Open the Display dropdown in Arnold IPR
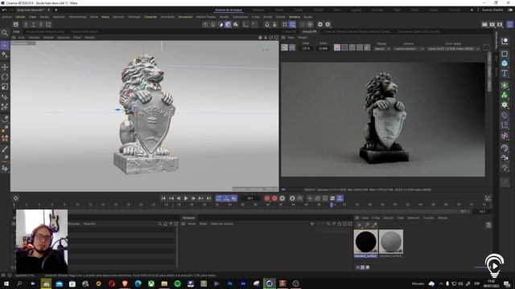Screen dimensions: 515x289 pyautogui.click(x=382, y=48)
